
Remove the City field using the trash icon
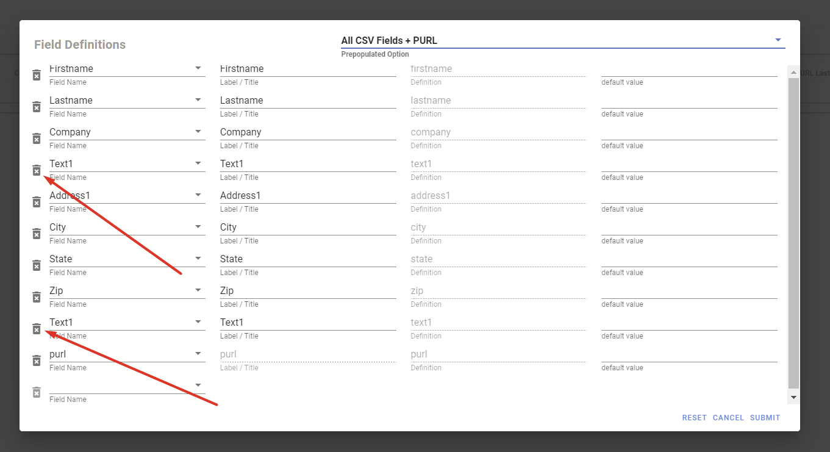click(x=37, y=234)
